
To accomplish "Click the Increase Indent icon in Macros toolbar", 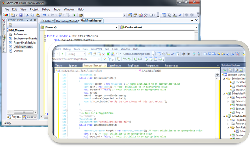I will point(192,15).
